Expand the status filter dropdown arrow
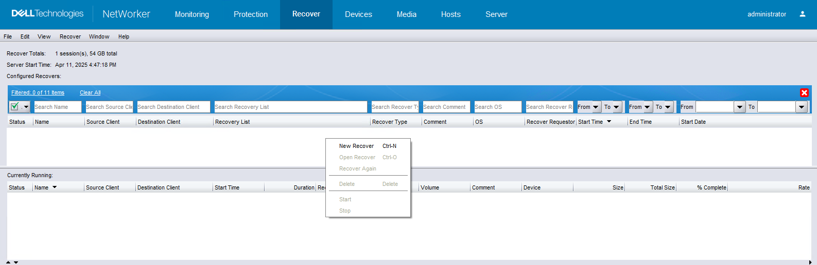 tap(26, 107)
